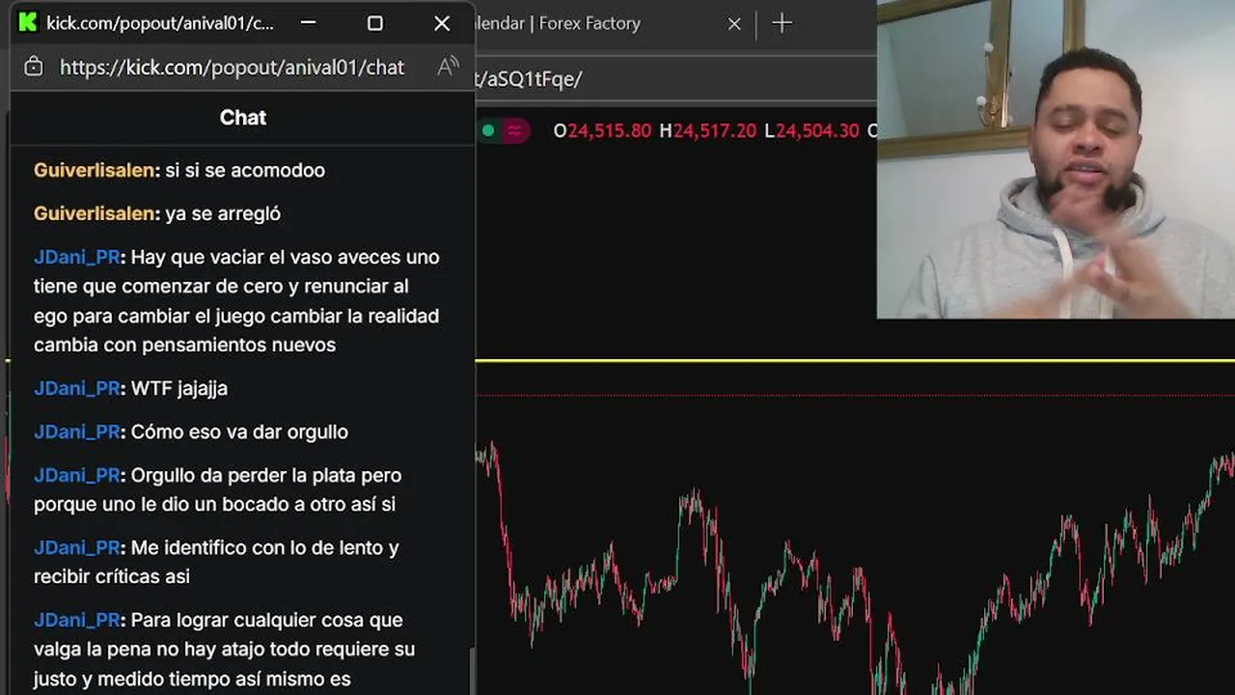Viewport: 1235px width, 695px height.
Task: Click the lock icon in chat address bar
Action: [34, 67]
